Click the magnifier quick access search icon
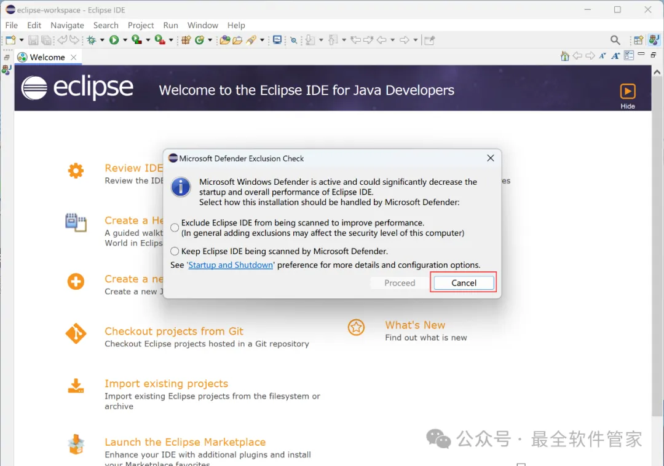Image resolution: width=664 pixels, height=466 pixels. (615, 40)
